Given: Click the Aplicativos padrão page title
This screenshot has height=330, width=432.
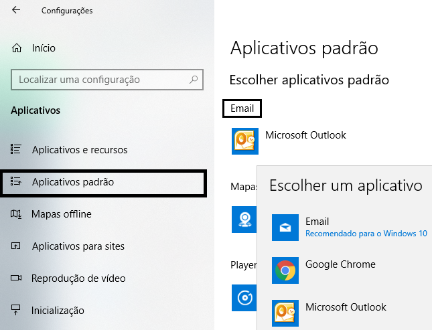Looking at the screenshot, I should click(x=304, y=48).
